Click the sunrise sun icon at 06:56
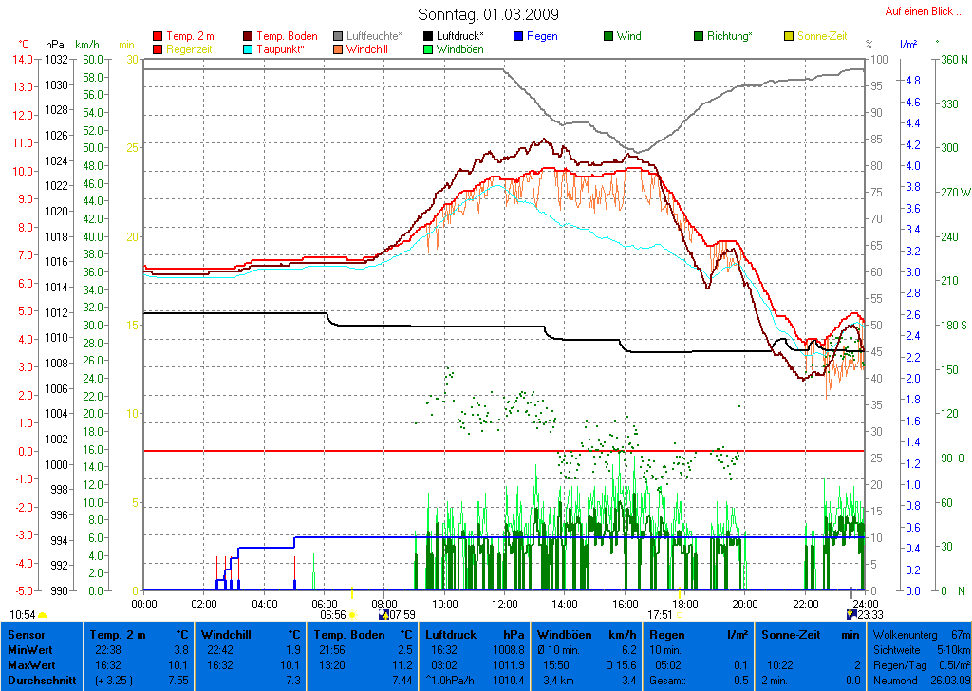Screen dimensions: 972x691 (x=351, y=615)
